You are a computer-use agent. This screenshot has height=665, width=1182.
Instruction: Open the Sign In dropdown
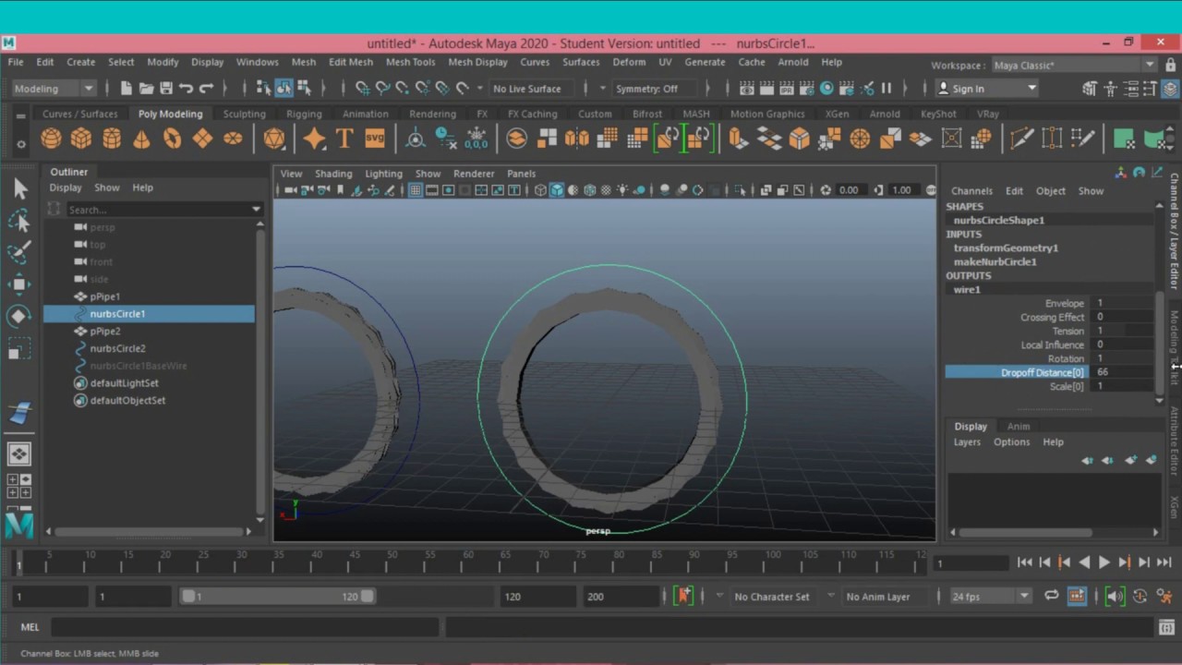[987, 89]
